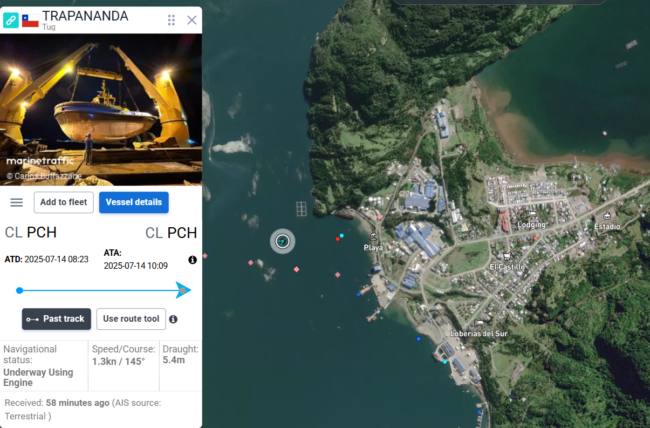Close the TRAPANANDA vessel panel
Screen dimensions: 650x428
[191, 20]
